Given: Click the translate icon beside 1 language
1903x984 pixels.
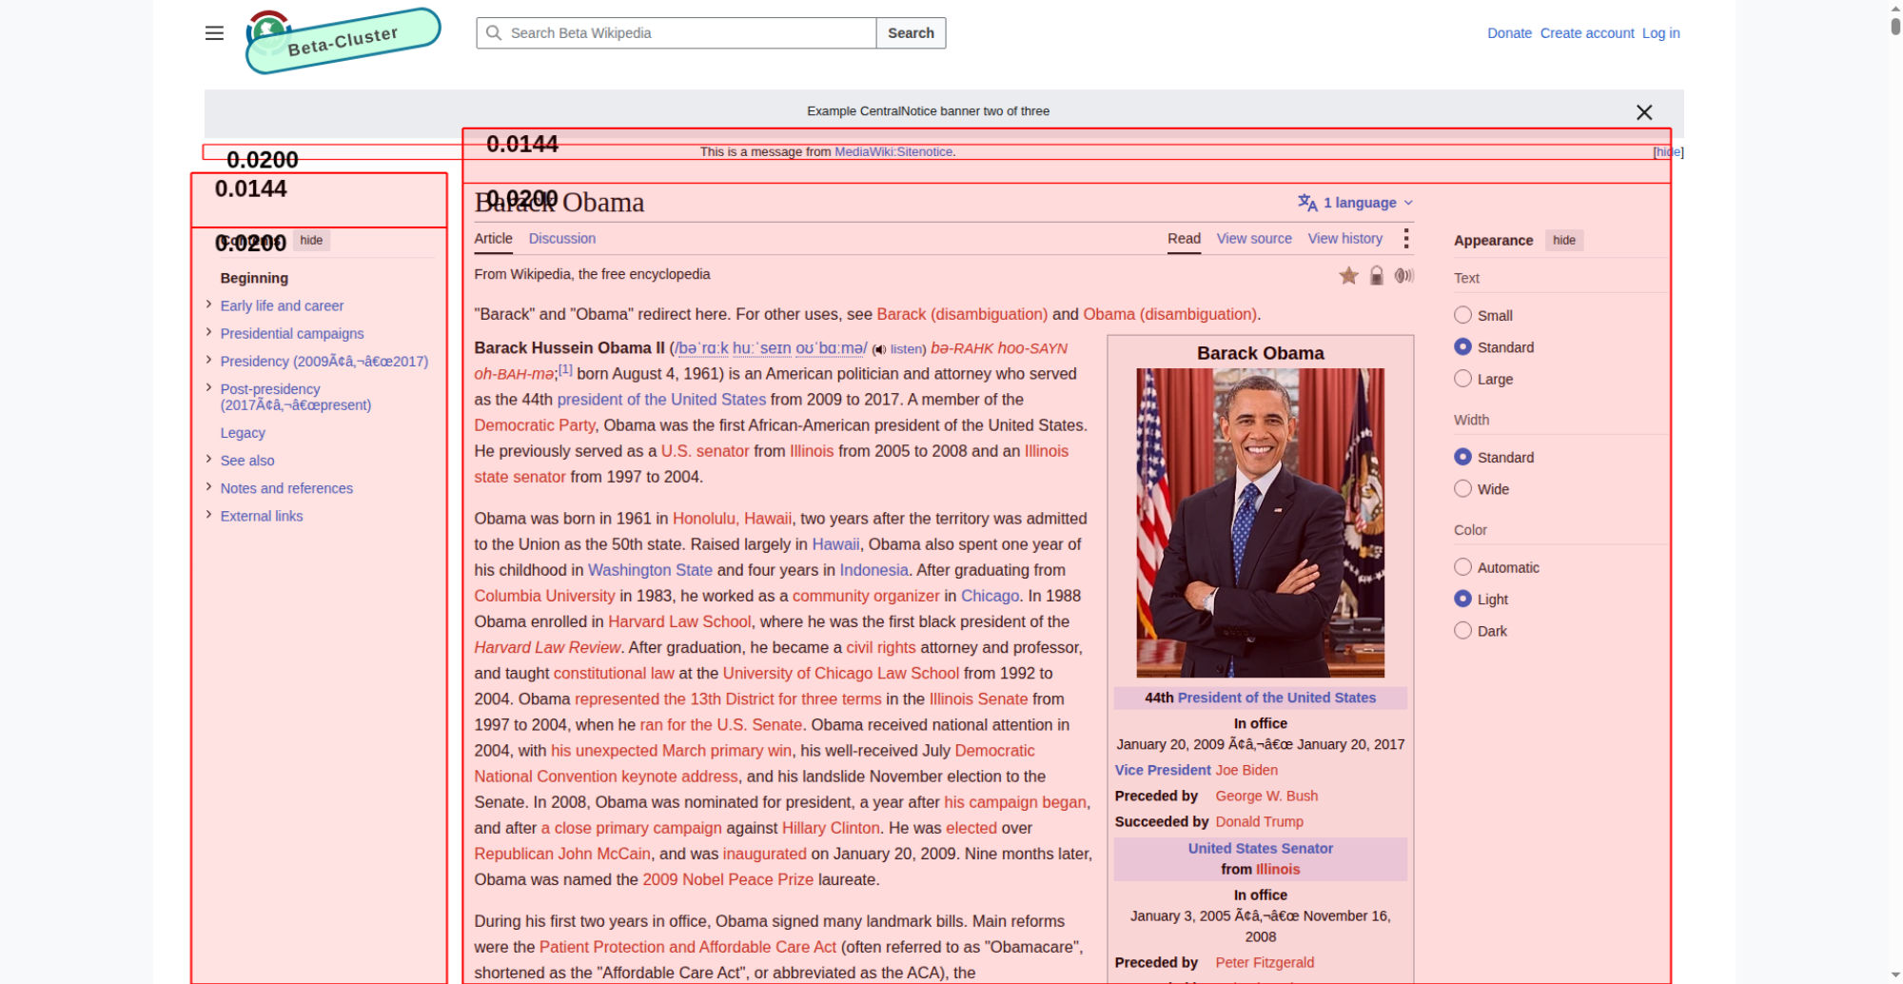Looking at the screenshot, I should (x=1307, y=203).
